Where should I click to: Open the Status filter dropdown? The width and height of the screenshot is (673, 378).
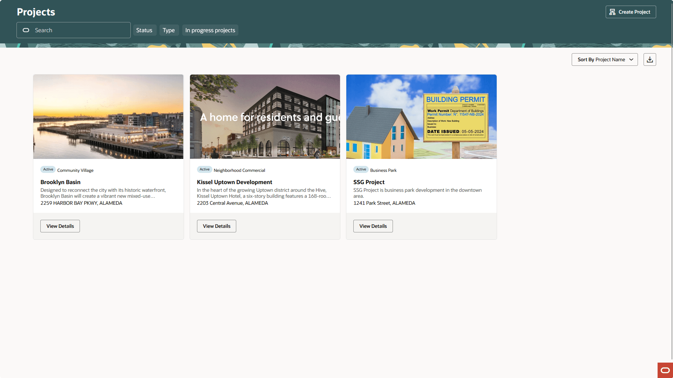[x=144, y=30]
